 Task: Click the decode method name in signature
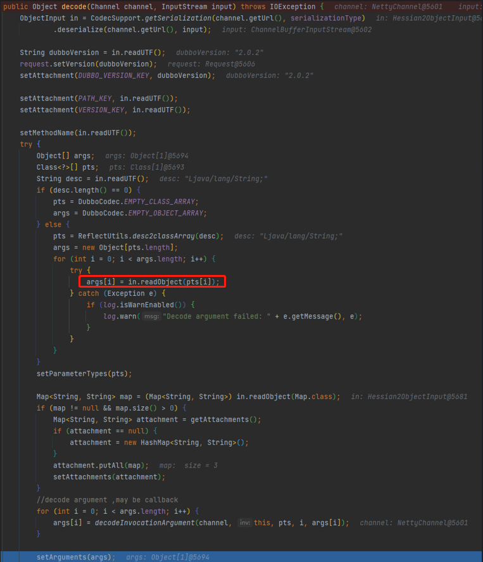click(x=74, y=6)
